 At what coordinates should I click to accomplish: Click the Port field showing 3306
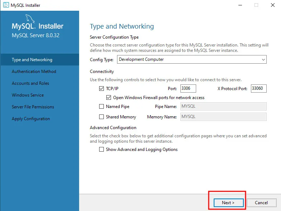pos(188,88)
